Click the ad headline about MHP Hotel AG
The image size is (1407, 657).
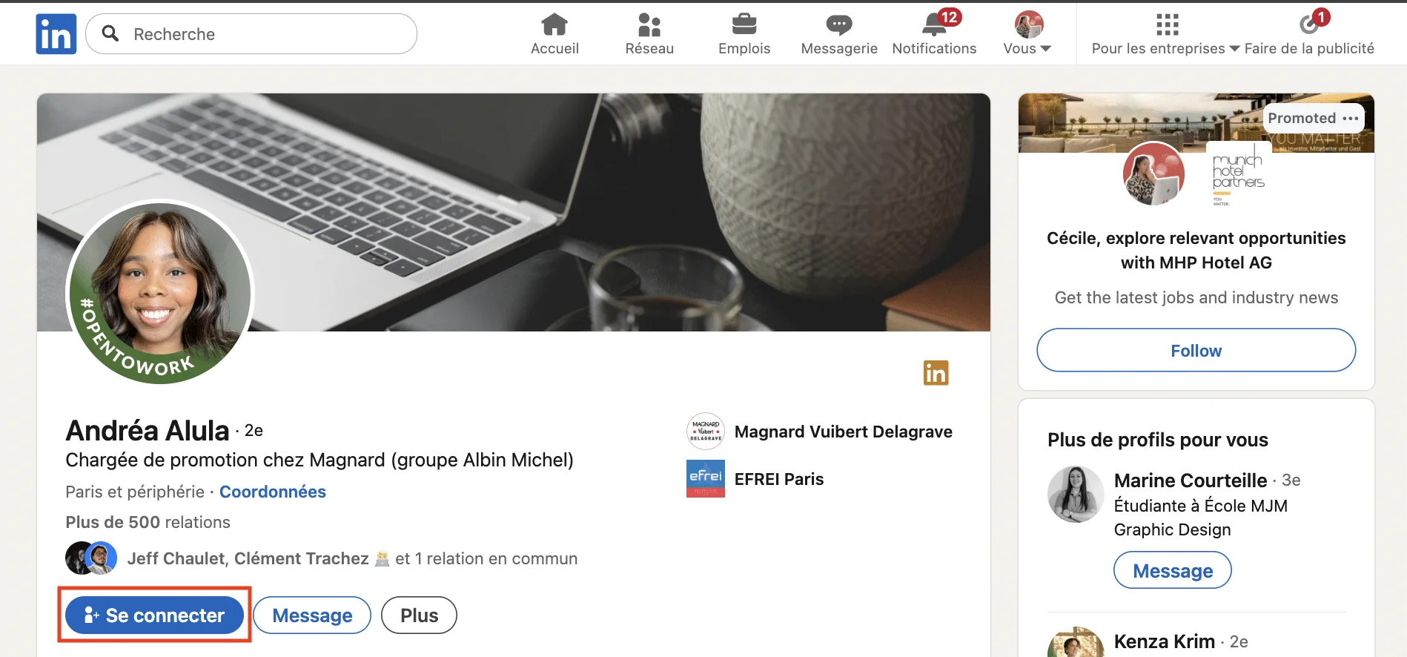1196,250
